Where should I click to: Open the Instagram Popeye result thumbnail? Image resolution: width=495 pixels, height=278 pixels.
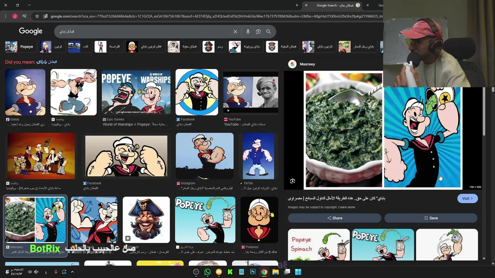[205, 156]
